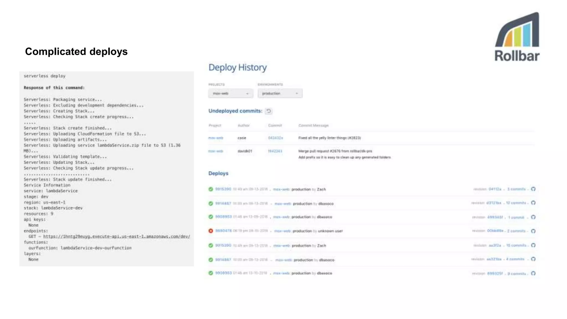Click the 1 commit link
The width and height of the screenshot is (567, 319).
(516, 217)
